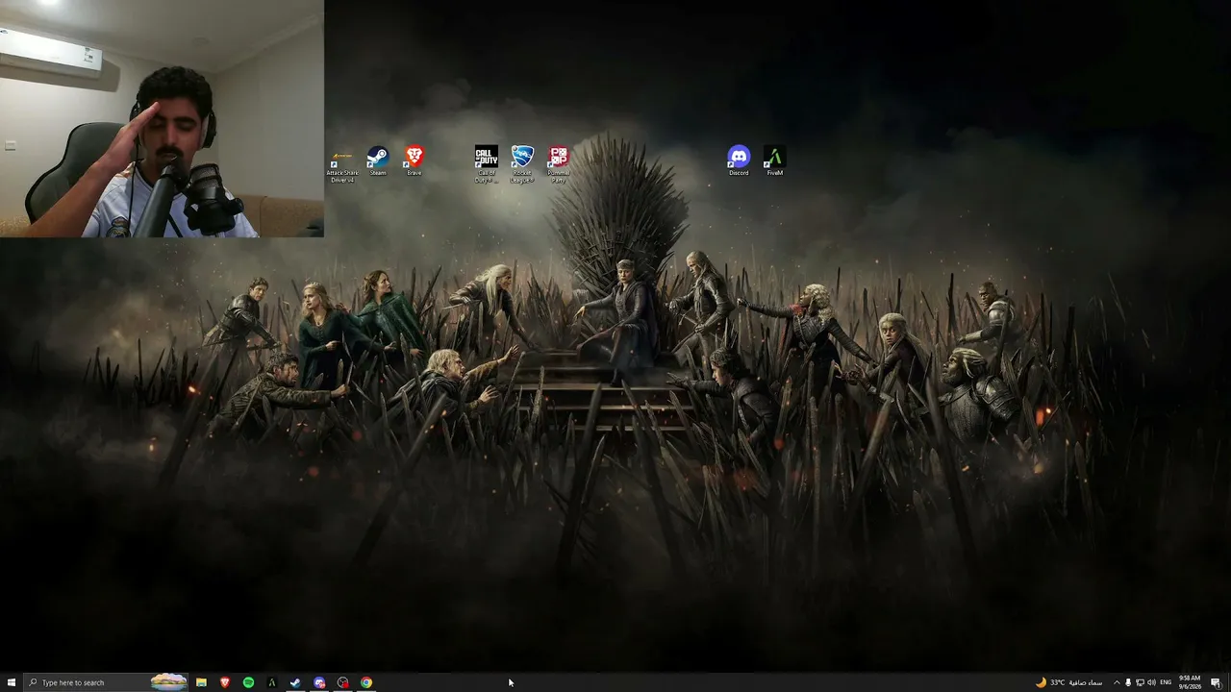Open Spotify from the taskbar

click(248, 682)
